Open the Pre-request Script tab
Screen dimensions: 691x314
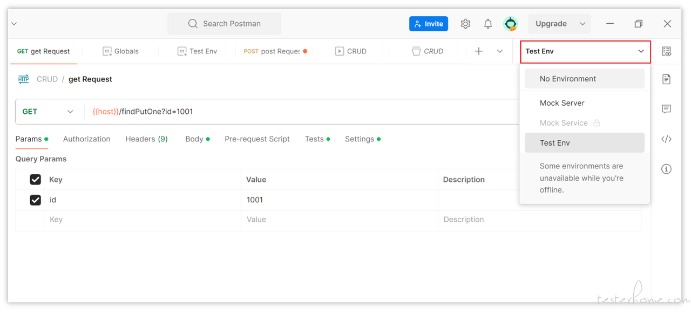coord(257,139)
